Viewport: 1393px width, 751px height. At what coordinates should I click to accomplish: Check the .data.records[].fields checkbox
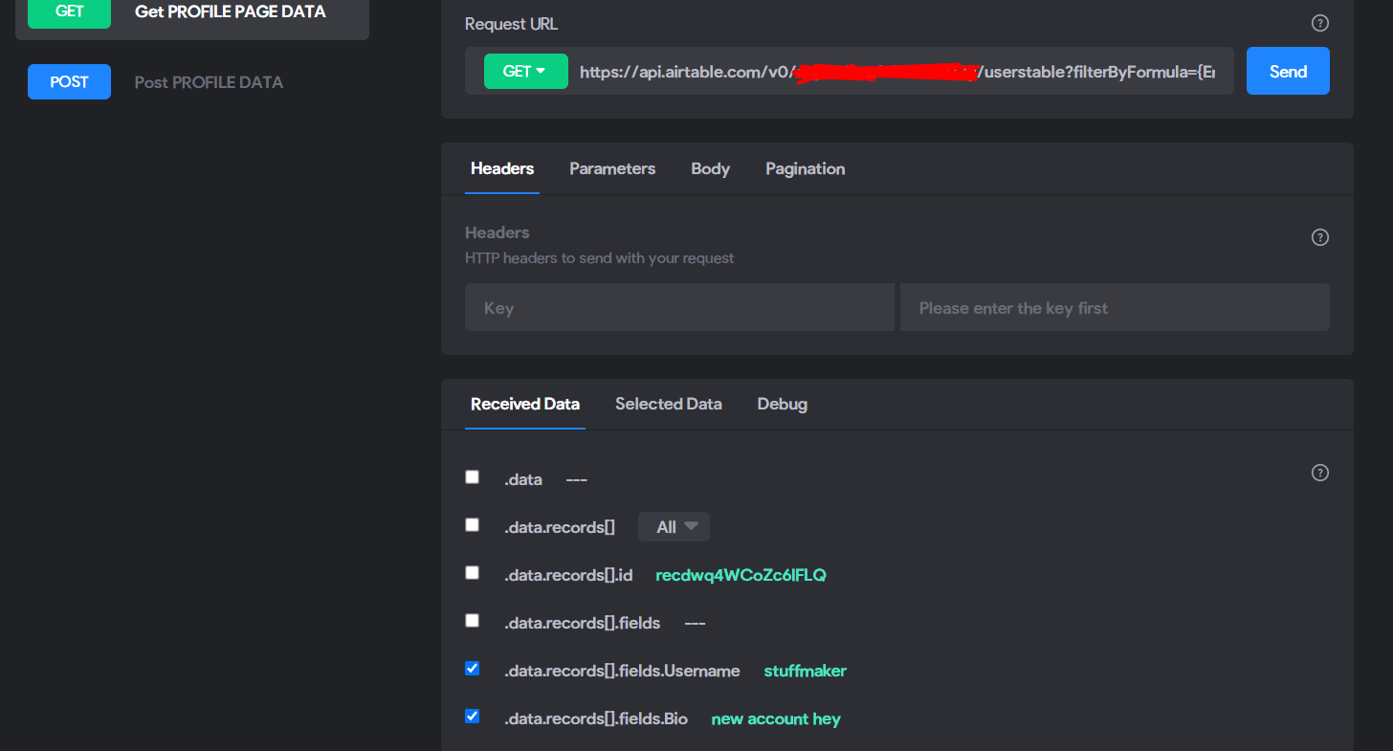point(472,620)
